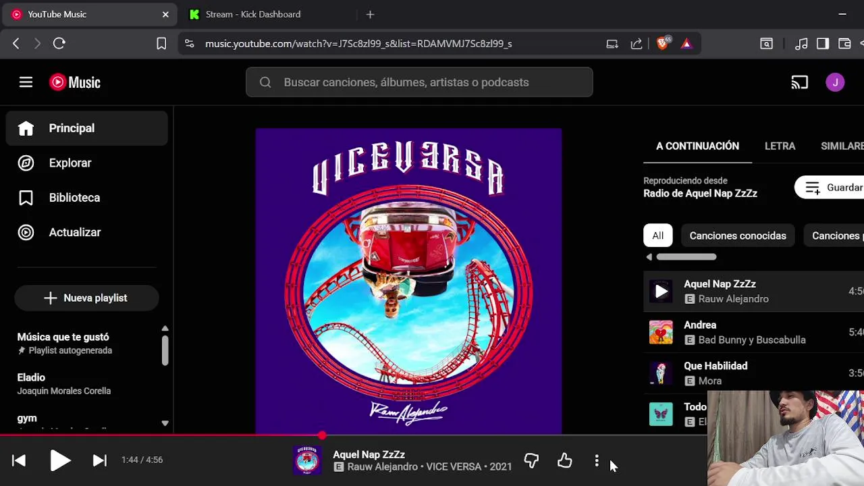Open Bad Bunny y Buscabulla artist text
This screenshot has width=864, height=486.
point(752,340)
